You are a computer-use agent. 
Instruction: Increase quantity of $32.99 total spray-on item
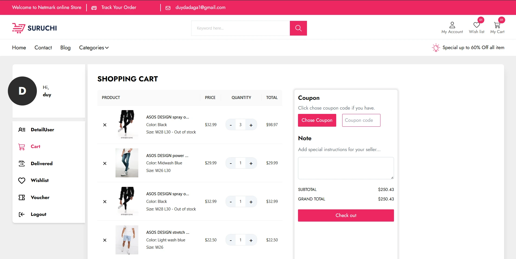(251, 202)
